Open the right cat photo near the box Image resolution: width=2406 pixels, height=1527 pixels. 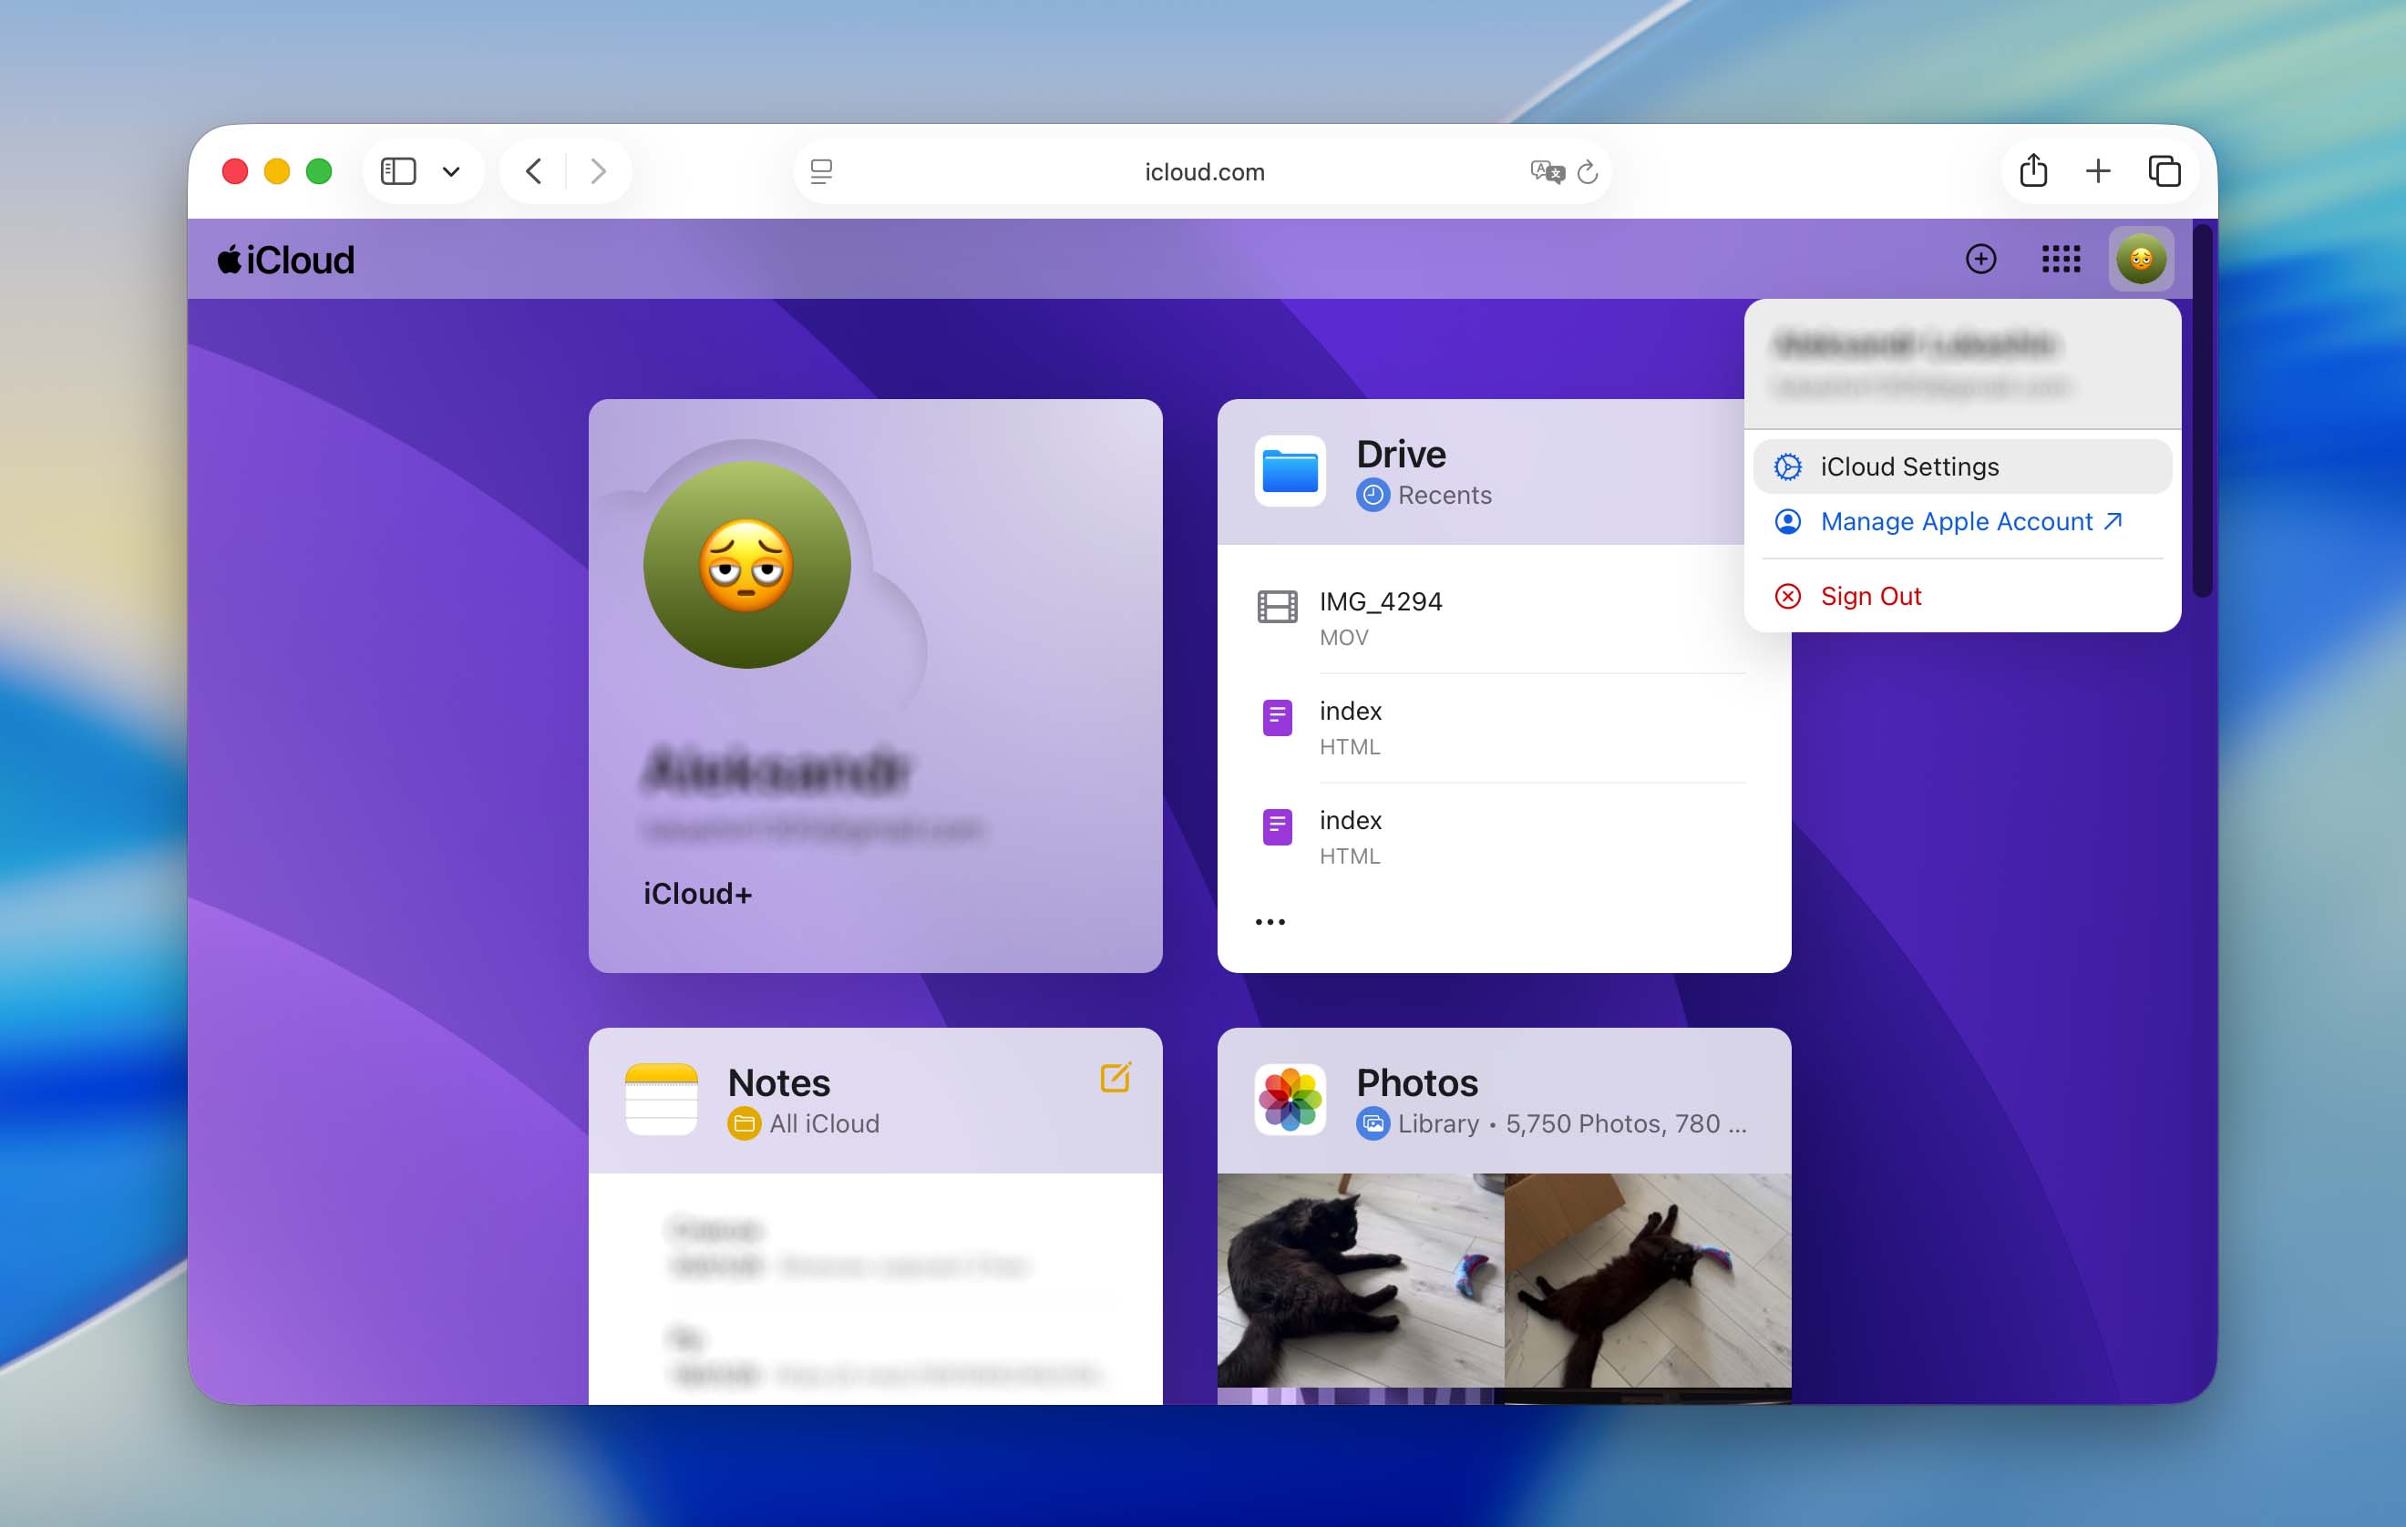pyautogui.click(x=1648, y=1280)
